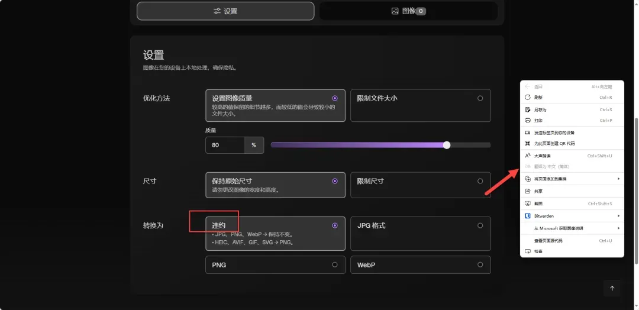The height and width of the screenshot is (310, 639).
Task: Click the 转换为 row label
Action: 153,225
